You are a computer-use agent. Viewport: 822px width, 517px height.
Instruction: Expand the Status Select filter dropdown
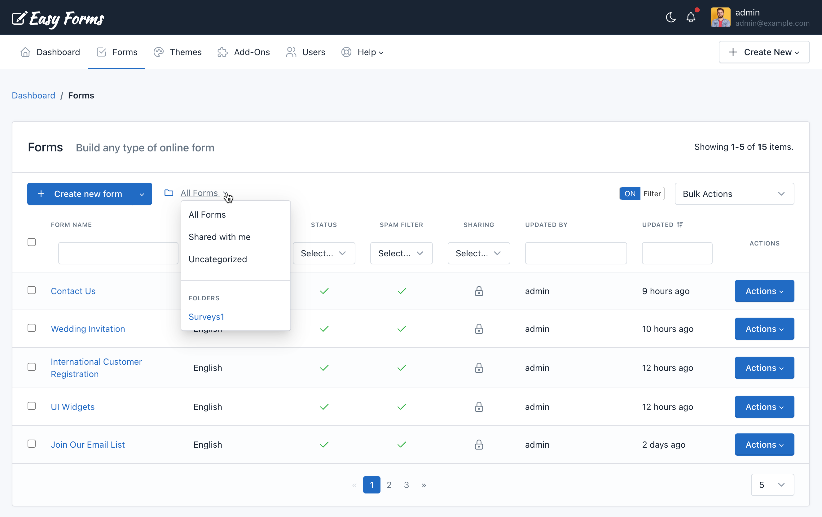click(323, 253)
